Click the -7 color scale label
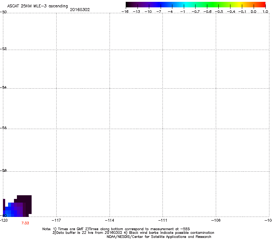 coord(159,12)
